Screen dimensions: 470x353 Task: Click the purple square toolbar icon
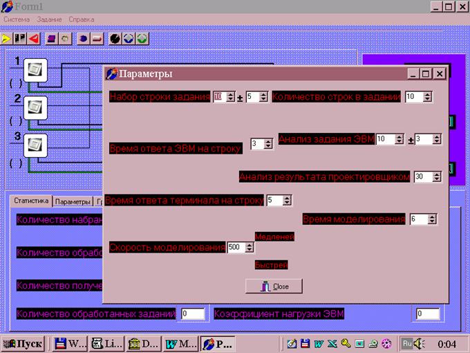click(52, 38)
